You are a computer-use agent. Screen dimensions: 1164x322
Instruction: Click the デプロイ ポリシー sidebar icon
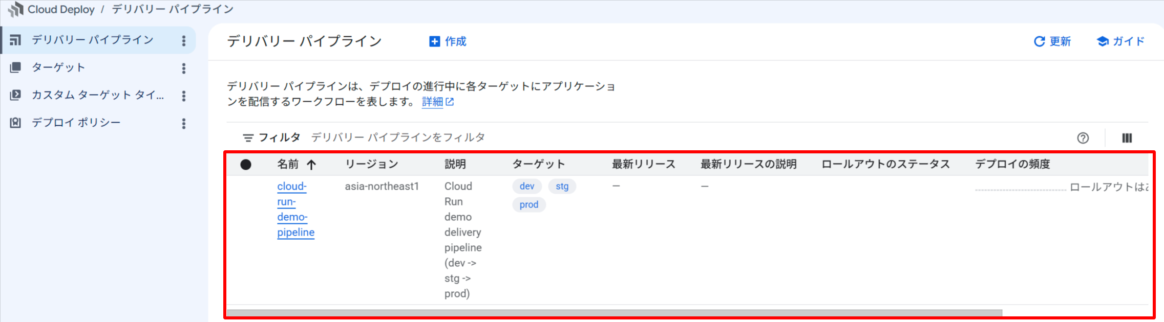[15, 123]
